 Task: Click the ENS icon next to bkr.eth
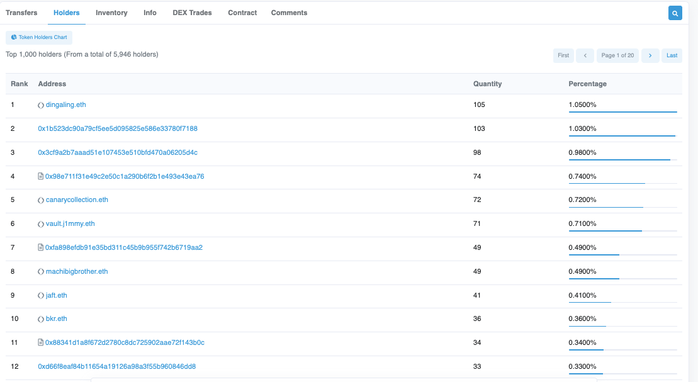coord(40,318)
